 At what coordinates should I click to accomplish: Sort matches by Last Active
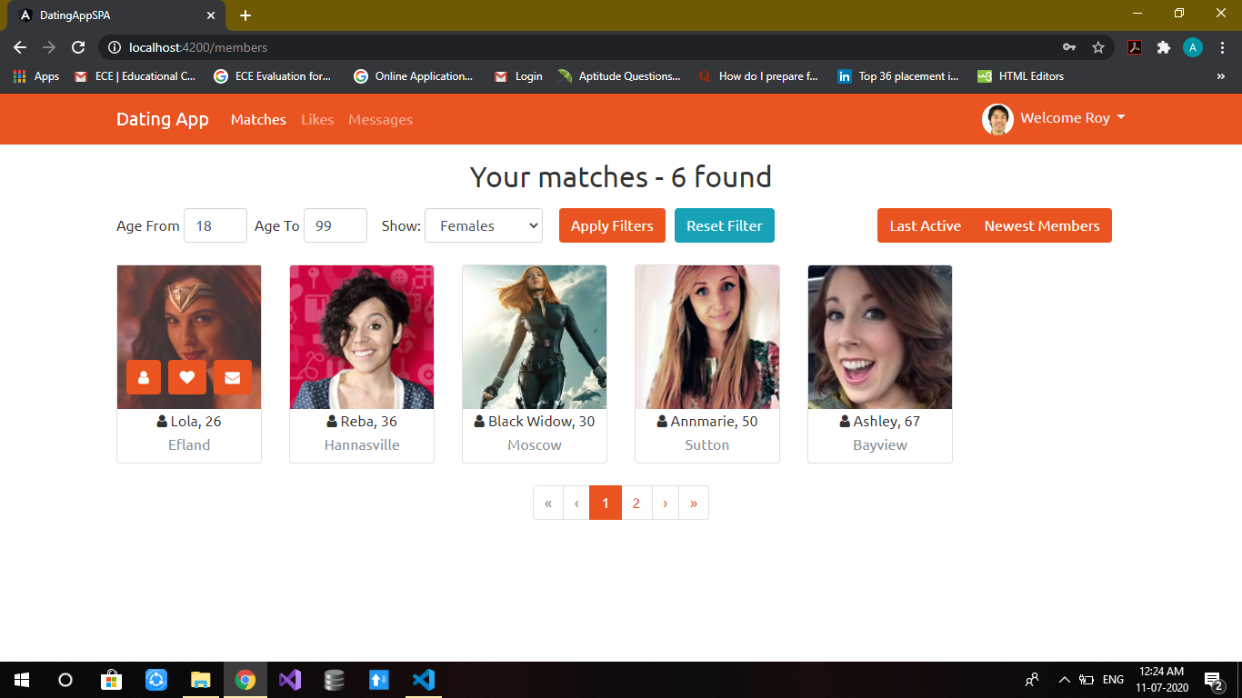pyautogui.click(x=925, y=225)
